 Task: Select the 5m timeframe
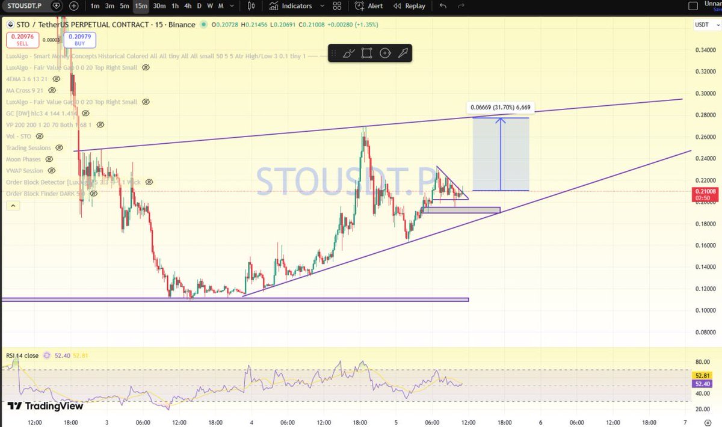(124, 5)
